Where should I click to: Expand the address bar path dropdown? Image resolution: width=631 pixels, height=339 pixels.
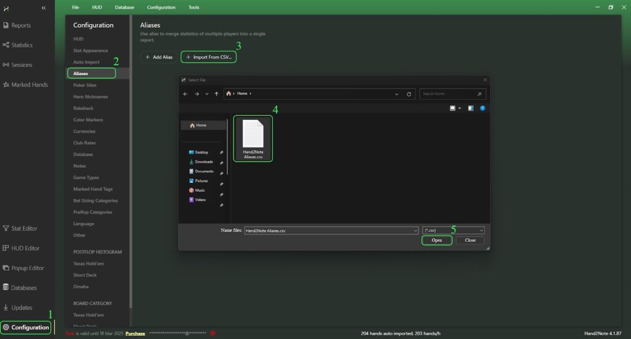[x=397, y=94]
